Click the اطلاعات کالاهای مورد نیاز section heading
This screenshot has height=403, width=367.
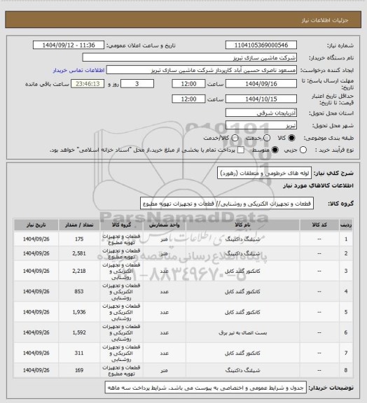pos(318,185)
